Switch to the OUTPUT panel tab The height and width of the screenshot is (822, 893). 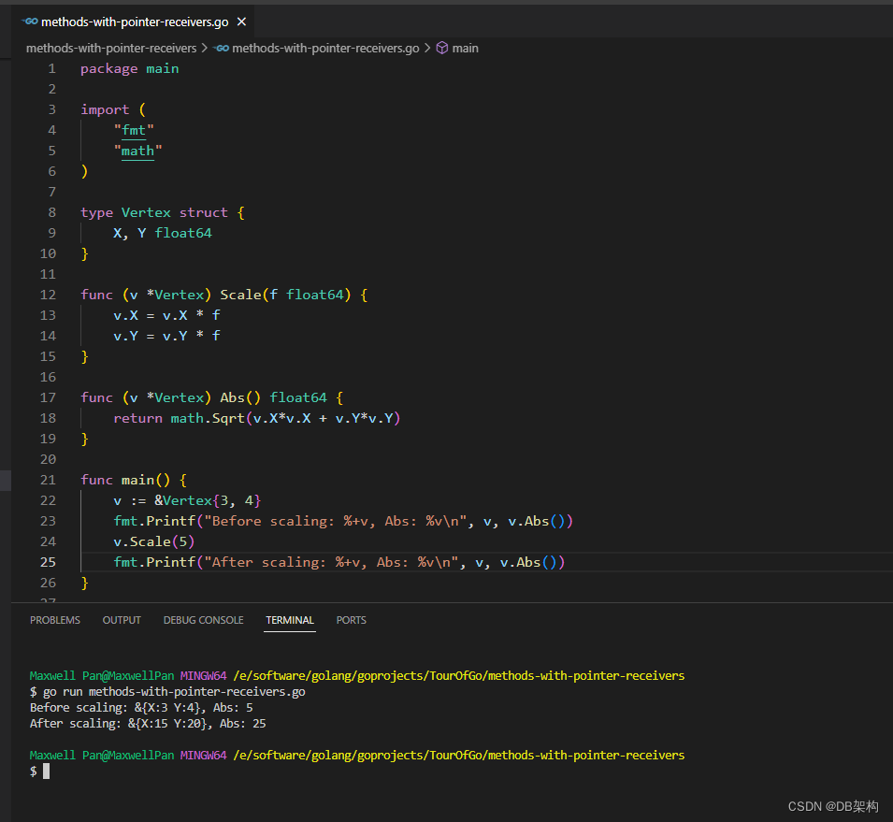click(x=122, y=620)
